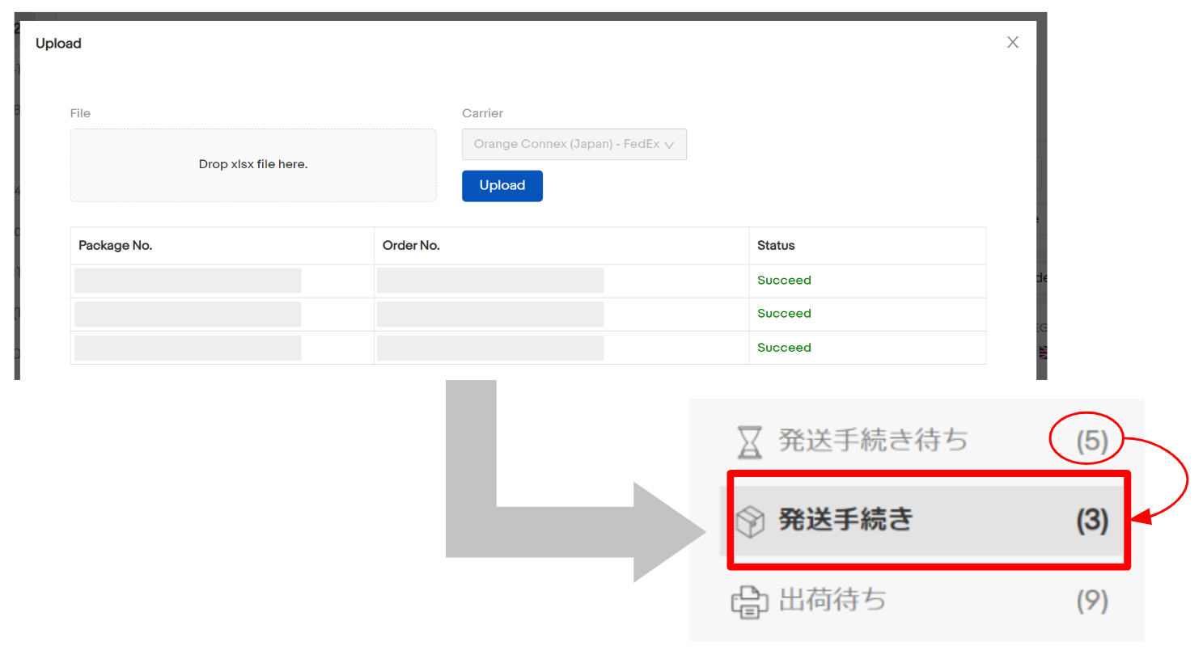
Task: Select the 発送手続き待ち menu item
Action: (x=872, y=441)
